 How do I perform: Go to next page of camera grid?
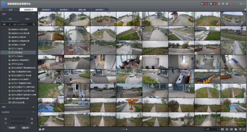click(127, 129)
